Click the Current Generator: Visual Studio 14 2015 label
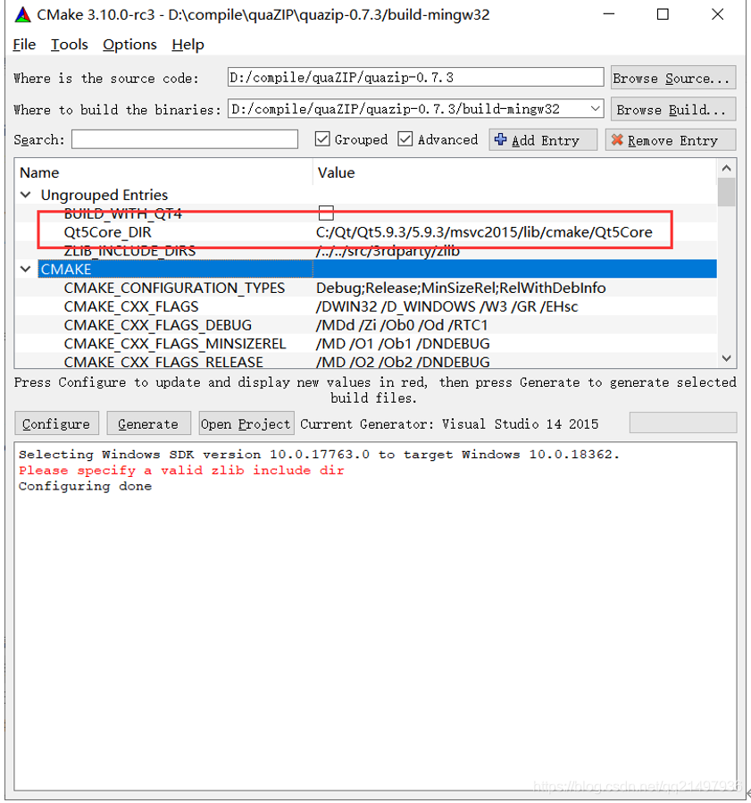 pos(449,423)
